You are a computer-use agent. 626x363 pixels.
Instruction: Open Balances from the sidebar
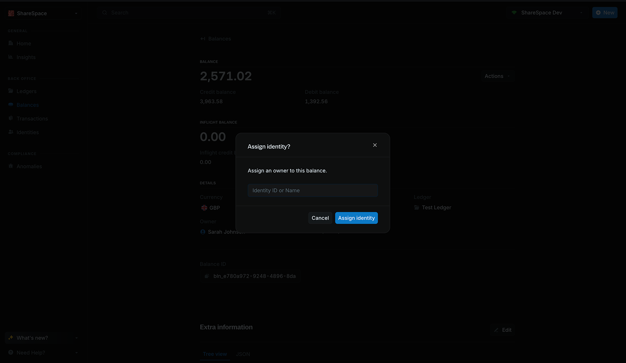point(27,105)
